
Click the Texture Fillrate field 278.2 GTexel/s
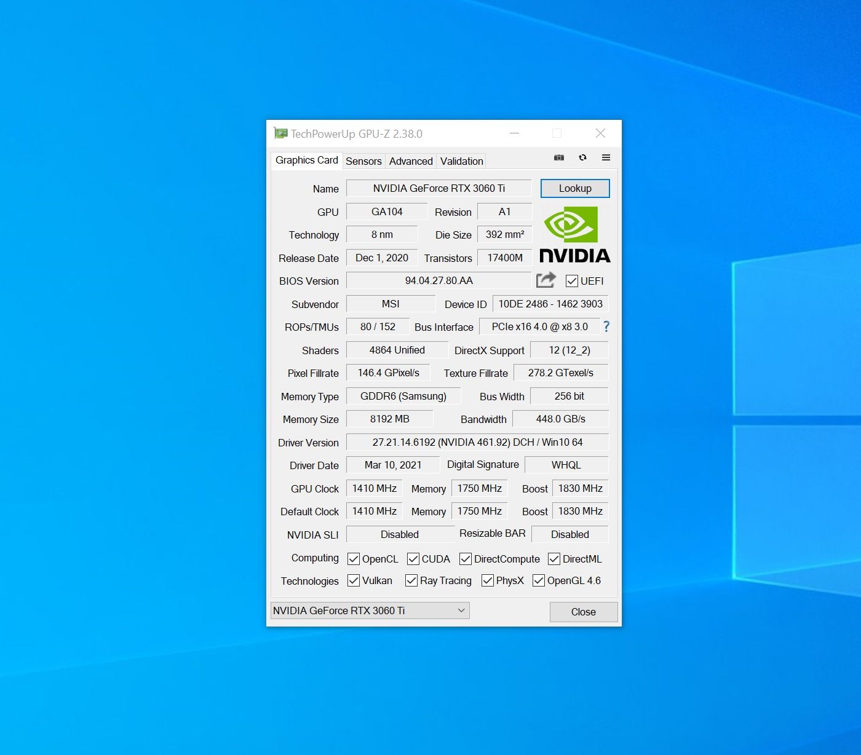click(x=560, y=373)
